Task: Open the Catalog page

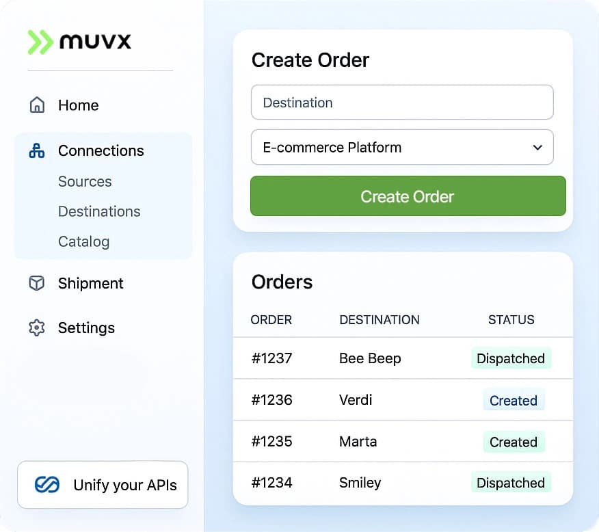Action: point(83,241)
